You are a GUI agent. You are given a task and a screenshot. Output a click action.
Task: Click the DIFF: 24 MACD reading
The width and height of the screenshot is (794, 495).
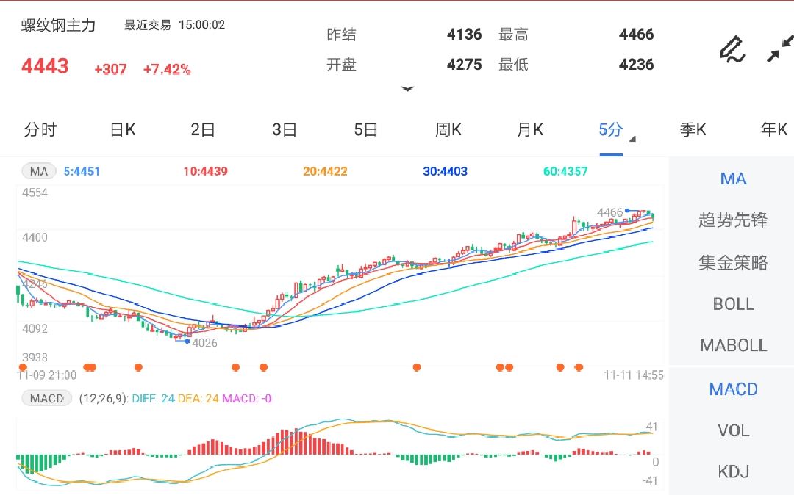point(154,399)
